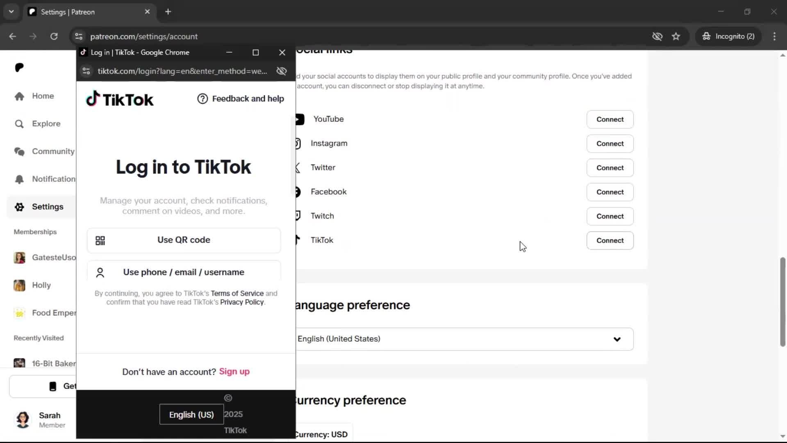Click the patreon.com address bar
Screen dimensions: 787x443
click(361, 37)
